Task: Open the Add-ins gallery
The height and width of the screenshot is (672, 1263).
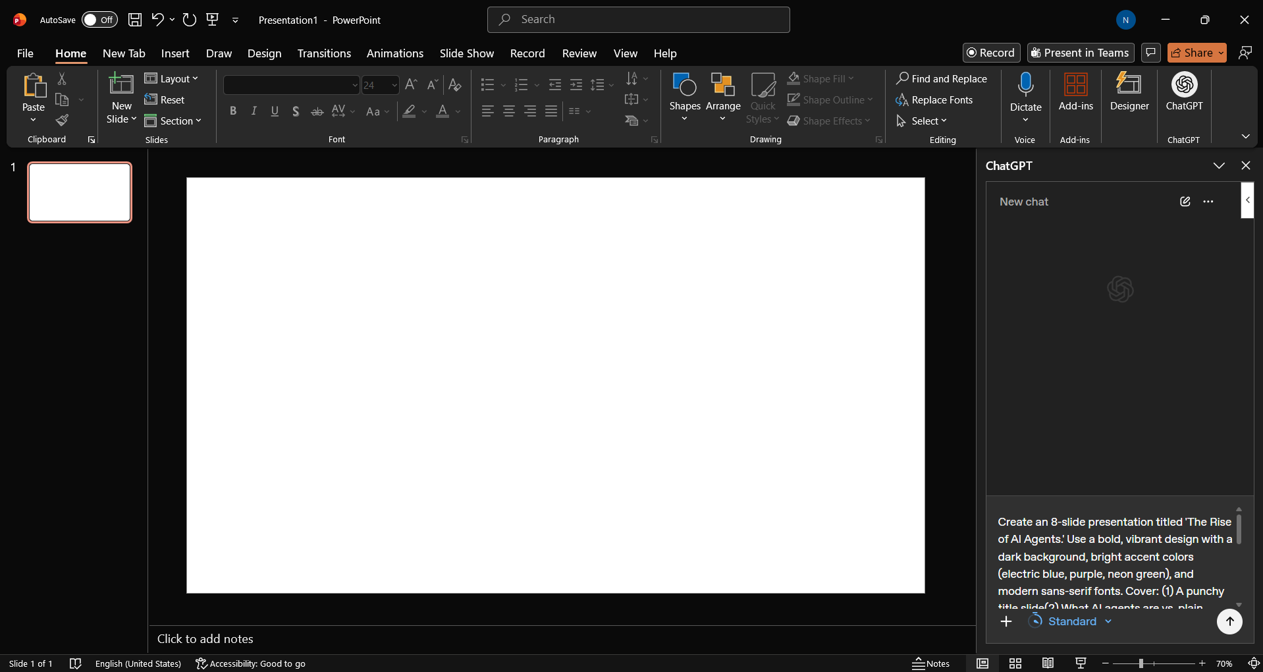Action: tap(1076, 92)
